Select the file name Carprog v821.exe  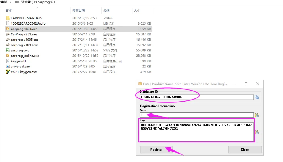pyautogui.click(x=24, y=29)
